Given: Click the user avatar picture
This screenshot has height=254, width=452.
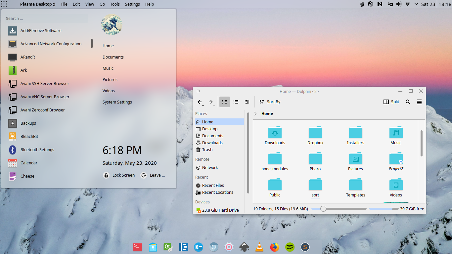Looking at the screenshot, I should pos(112,24).
